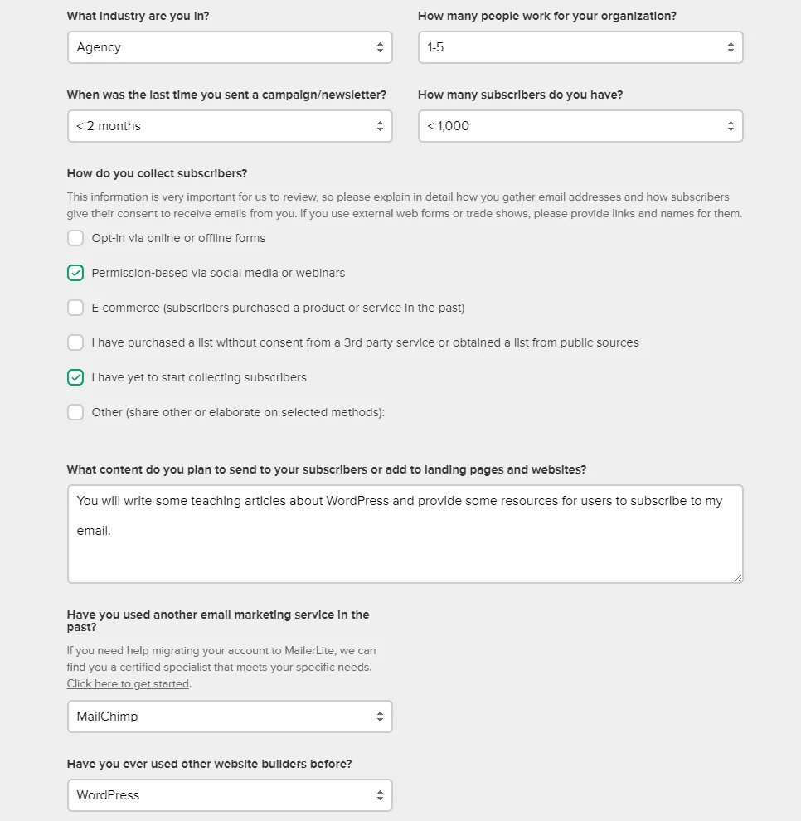801x821 pixels.
Task: Open the previous email marketing service dropdown
Action: click(230, 716)
